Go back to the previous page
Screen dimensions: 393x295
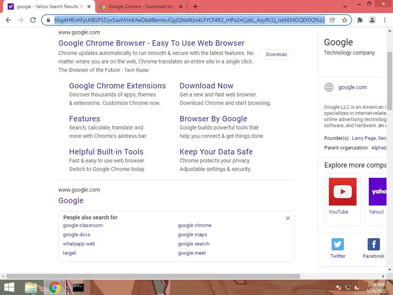pos(8,20)
